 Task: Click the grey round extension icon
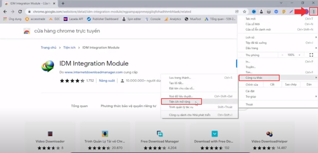click(269, 12)
